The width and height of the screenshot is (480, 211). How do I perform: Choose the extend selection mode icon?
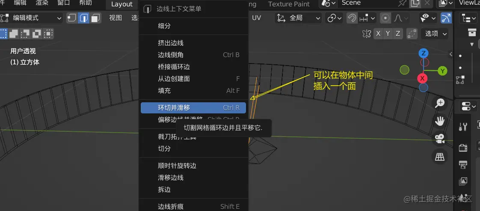coord(13,33)
